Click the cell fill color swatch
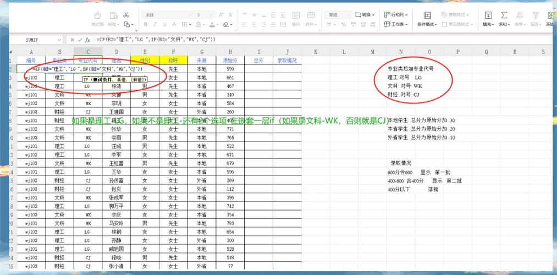The image size is (557, 275). [199, 25]
